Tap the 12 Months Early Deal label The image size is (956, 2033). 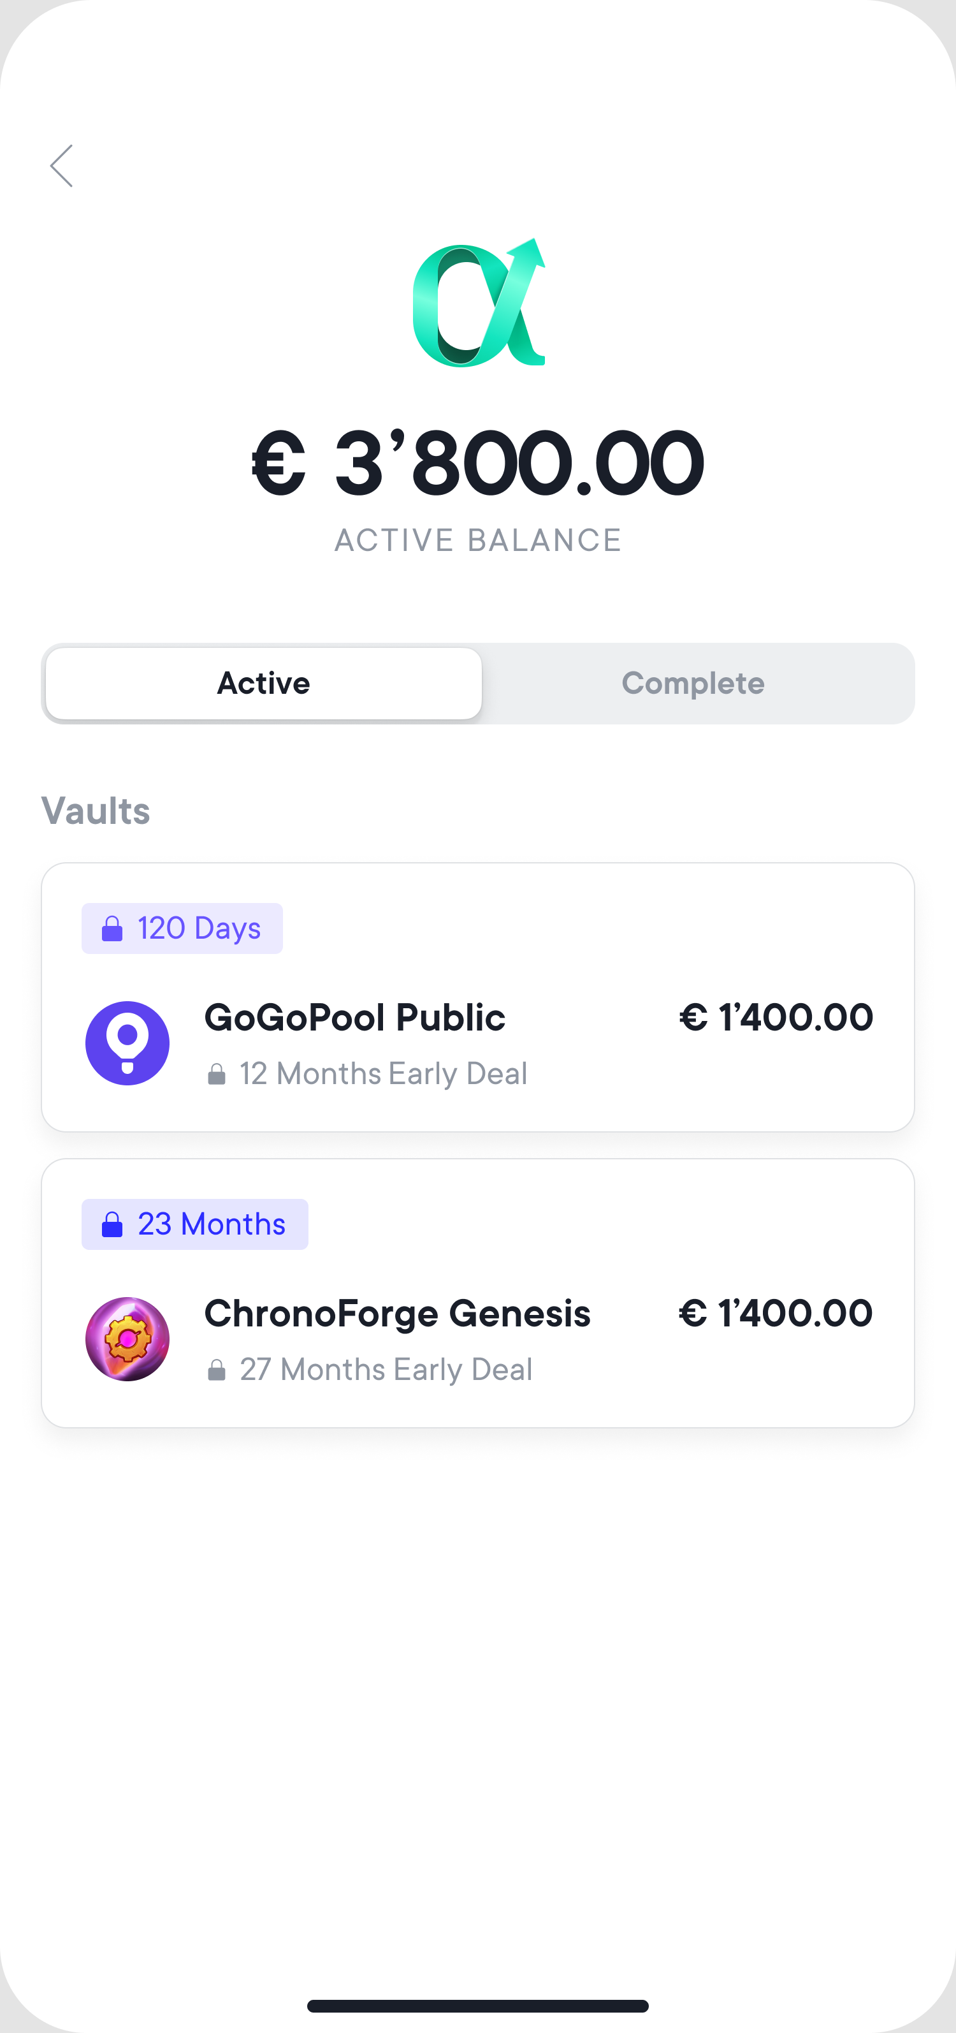click(383, 1074)
